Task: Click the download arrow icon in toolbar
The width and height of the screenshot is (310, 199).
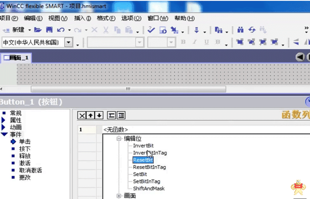Action: (196, 30)
